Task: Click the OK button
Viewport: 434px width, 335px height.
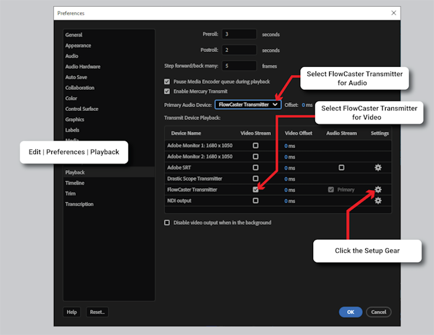Action: click(351, 312)
